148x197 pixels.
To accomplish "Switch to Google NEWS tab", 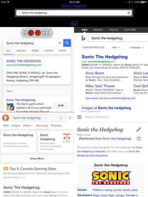I will pos(35,50).
